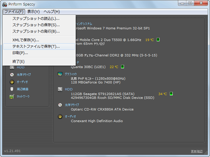Click the Optiarc CD-RW CRX880A ATA Device line
Image resolution: width=210 pixels, height=157 pixels.
[x=102, y=110]
